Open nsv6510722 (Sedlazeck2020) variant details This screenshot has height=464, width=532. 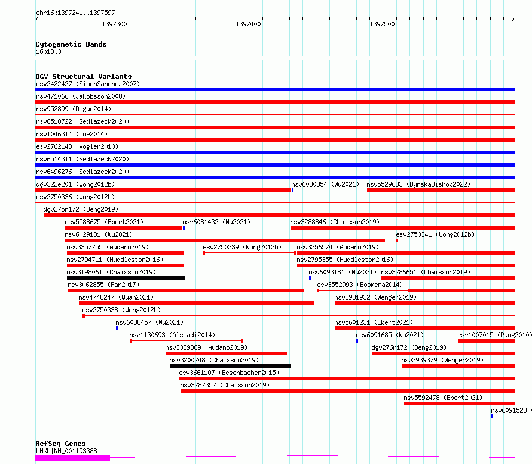click(82, 121)
